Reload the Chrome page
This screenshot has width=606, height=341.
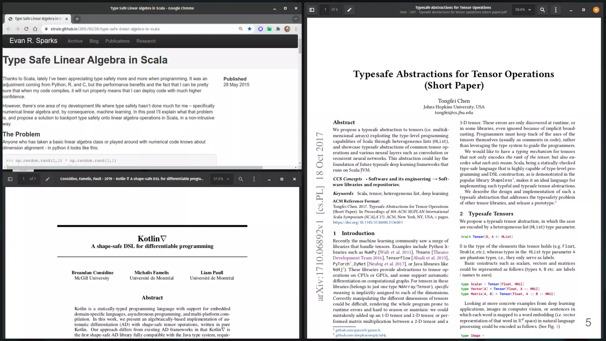click(x=26, y=29)
